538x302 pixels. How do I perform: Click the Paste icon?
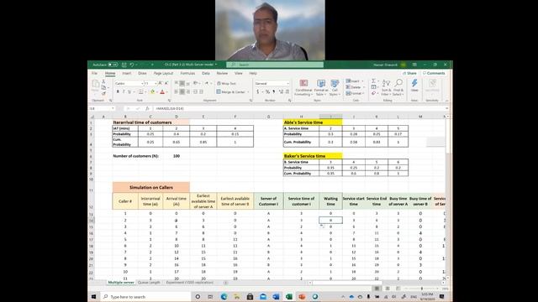(96, 85)
